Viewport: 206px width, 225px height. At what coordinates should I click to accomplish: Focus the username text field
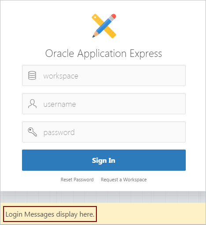104,104
